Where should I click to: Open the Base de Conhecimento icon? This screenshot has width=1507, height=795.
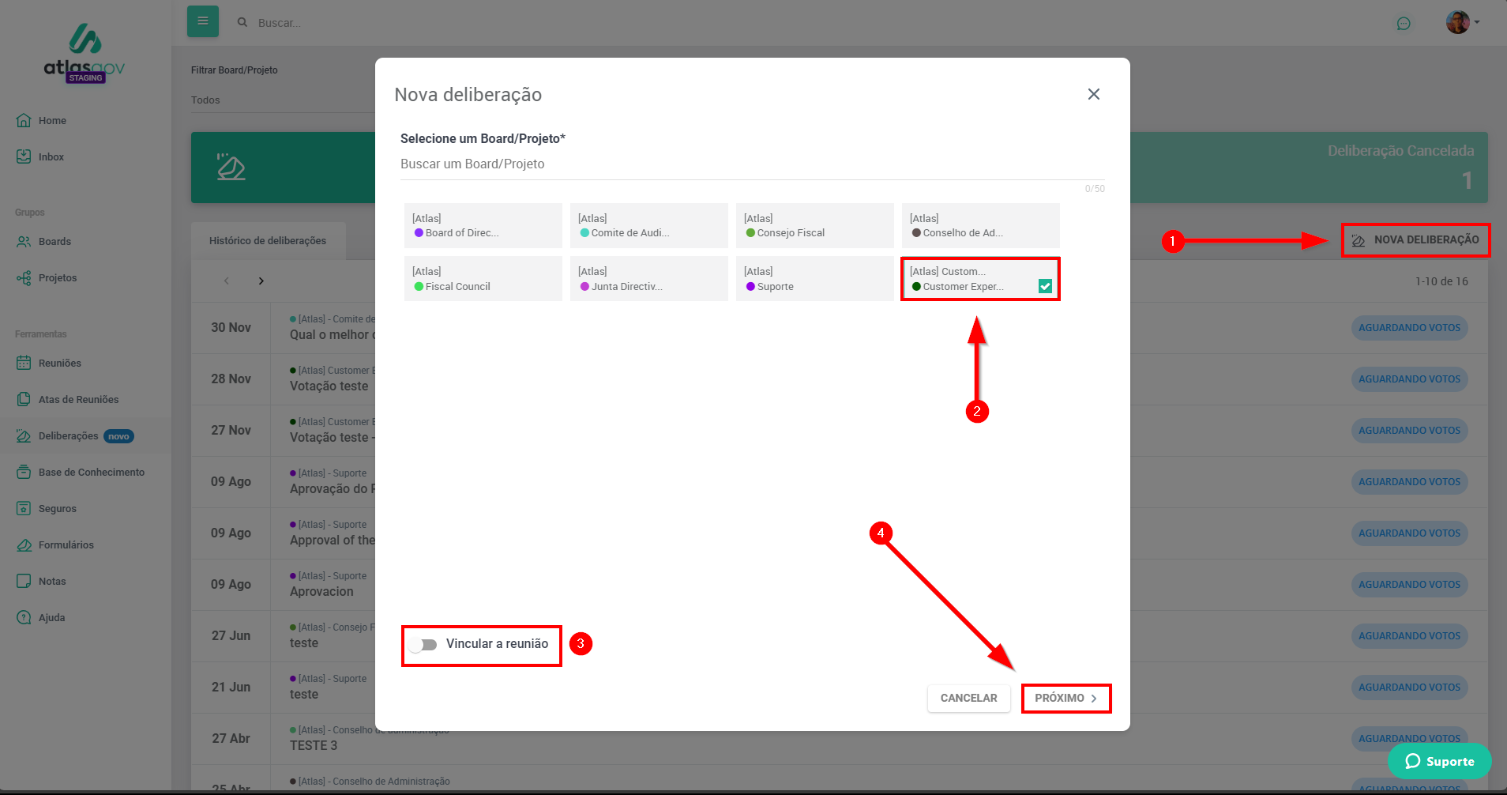click(x=24, y=472)
